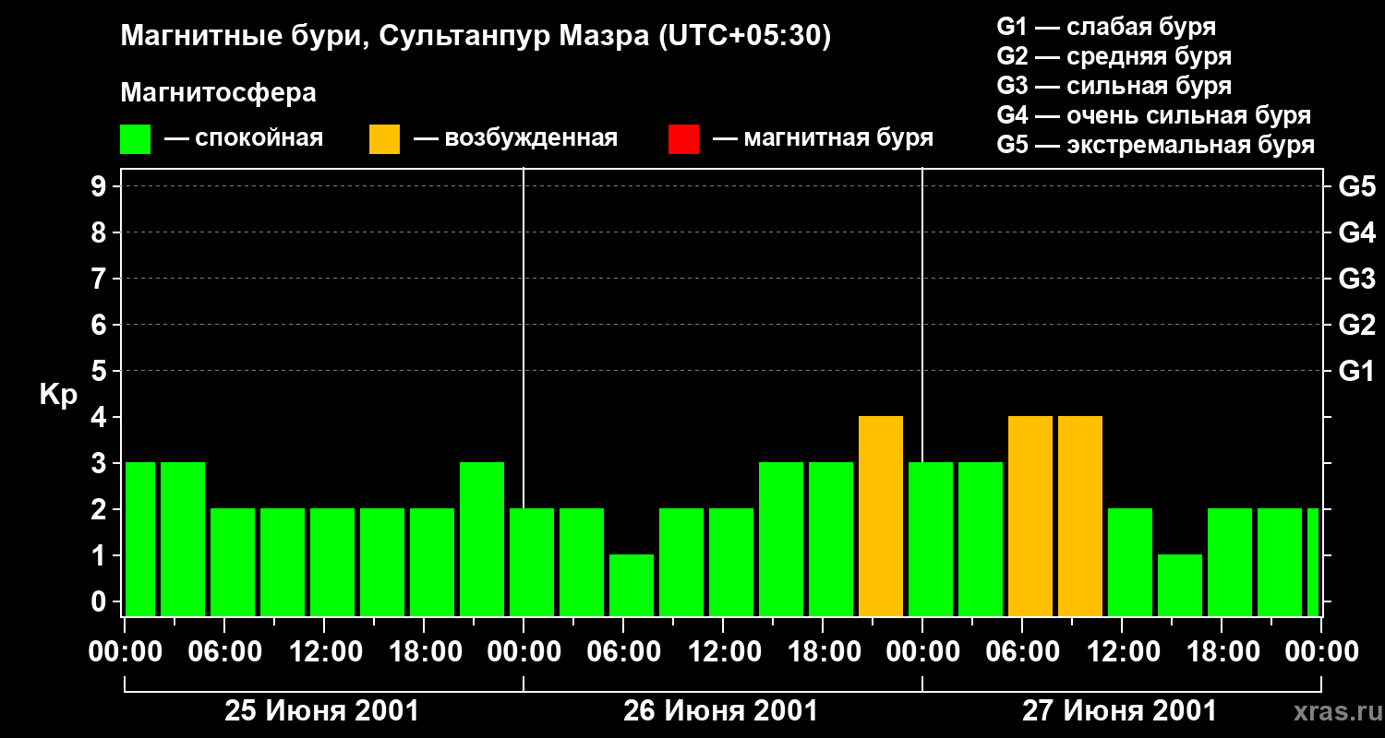Click the narrow first bar at 00:00 on 25 June
The width and height of the screenshot is (1385, 738).
point(140,540)
